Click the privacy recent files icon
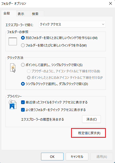115x163 pixels. [x=13, y=105]
